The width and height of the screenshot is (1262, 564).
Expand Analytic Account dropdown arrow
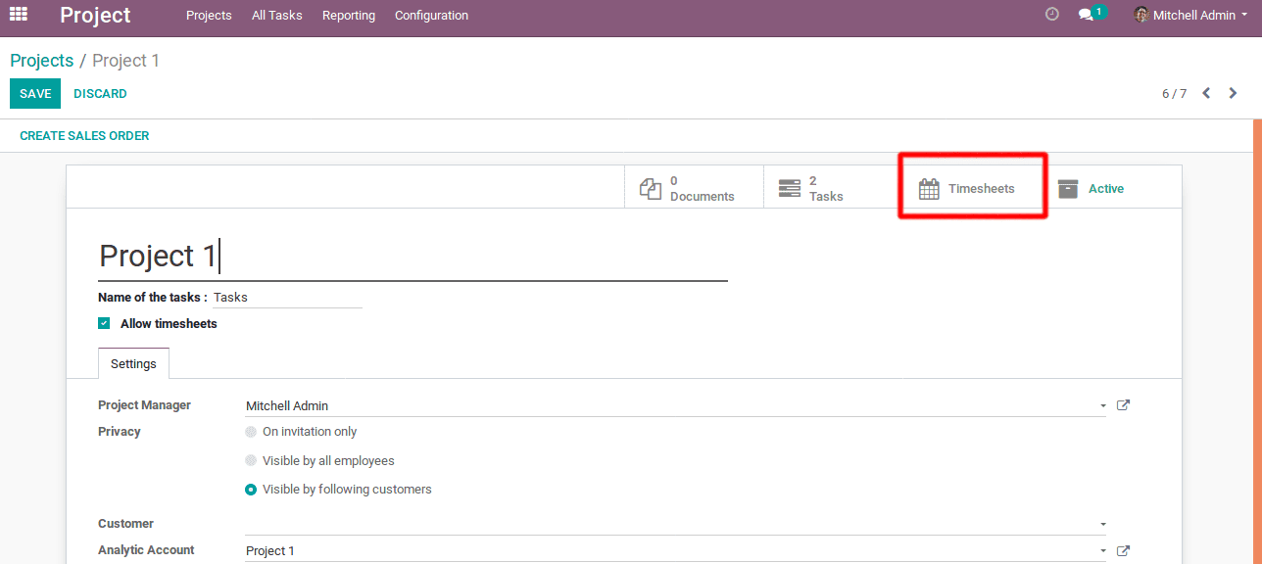click(1103, 551)
